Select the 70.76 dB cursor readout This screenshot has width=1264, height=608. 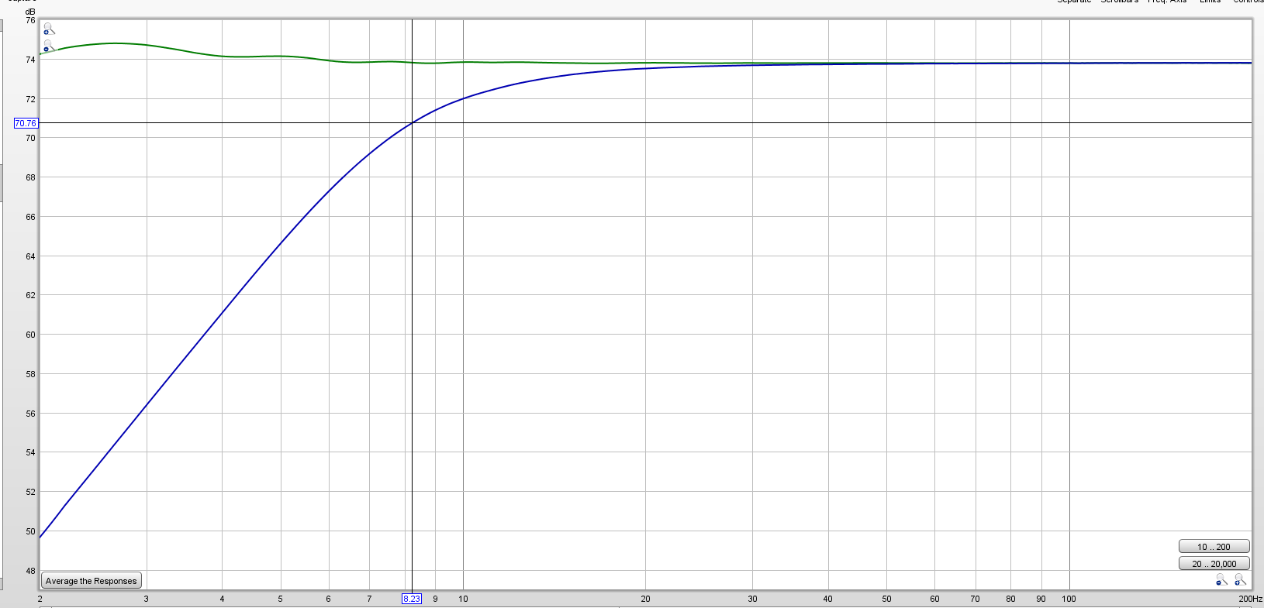tap(26, 123)
